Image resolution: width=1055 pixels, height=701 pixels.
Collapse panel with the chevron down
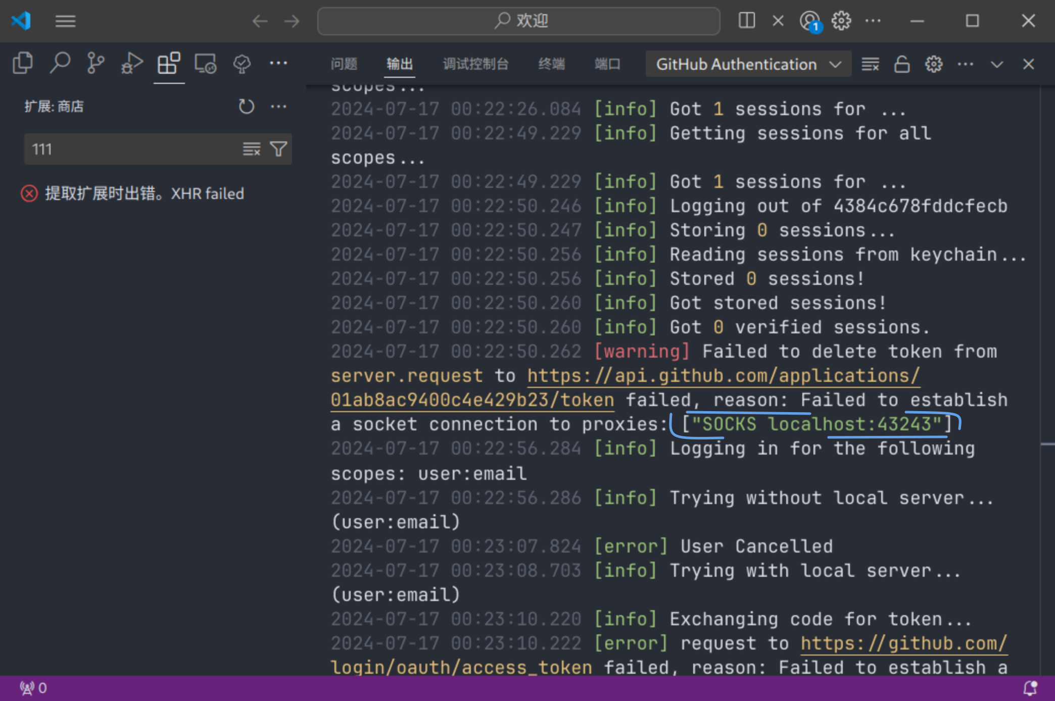[997, 65]
